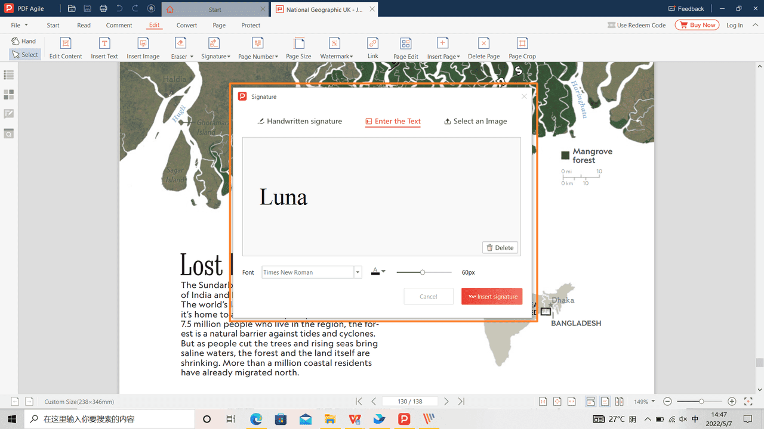764x429 pixels.
Task: Switch to Select an Image option
Action: [x=475, y=121]
